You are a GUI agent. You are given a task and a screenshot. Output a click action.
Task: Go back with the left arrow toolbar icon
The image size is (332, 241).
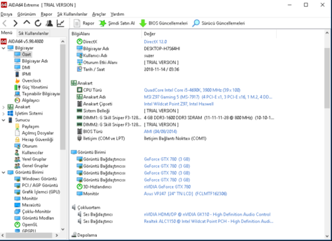[x=5, y=23]
